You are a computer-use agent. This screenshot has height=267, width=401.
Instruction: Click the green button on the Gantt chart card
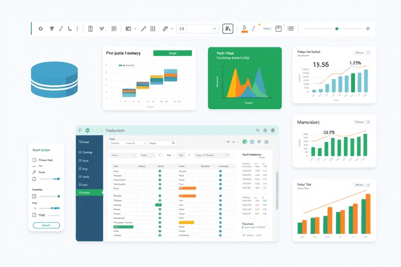[172, 53]
